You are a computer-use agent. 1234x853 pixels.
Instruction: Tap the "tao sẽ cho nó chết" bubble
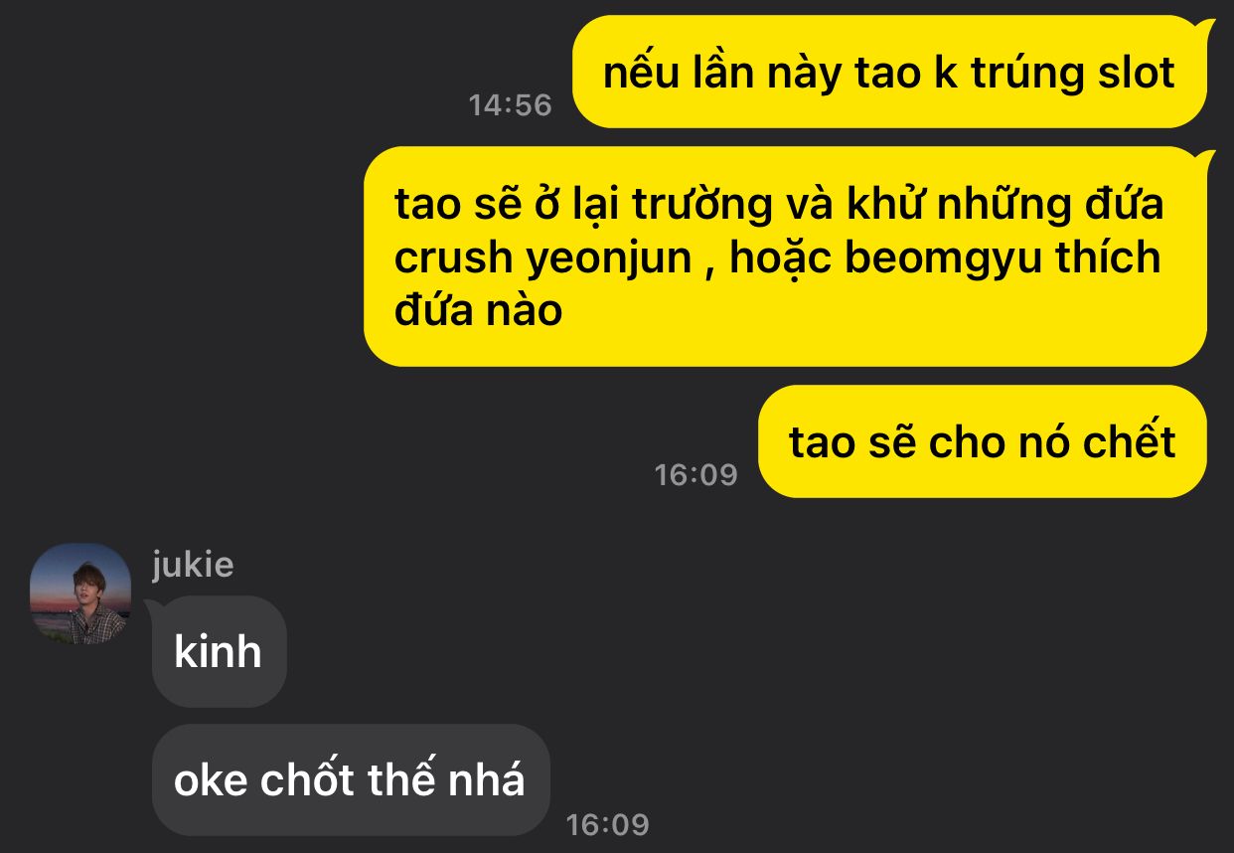pyautogui.click(x=983, y=441)
